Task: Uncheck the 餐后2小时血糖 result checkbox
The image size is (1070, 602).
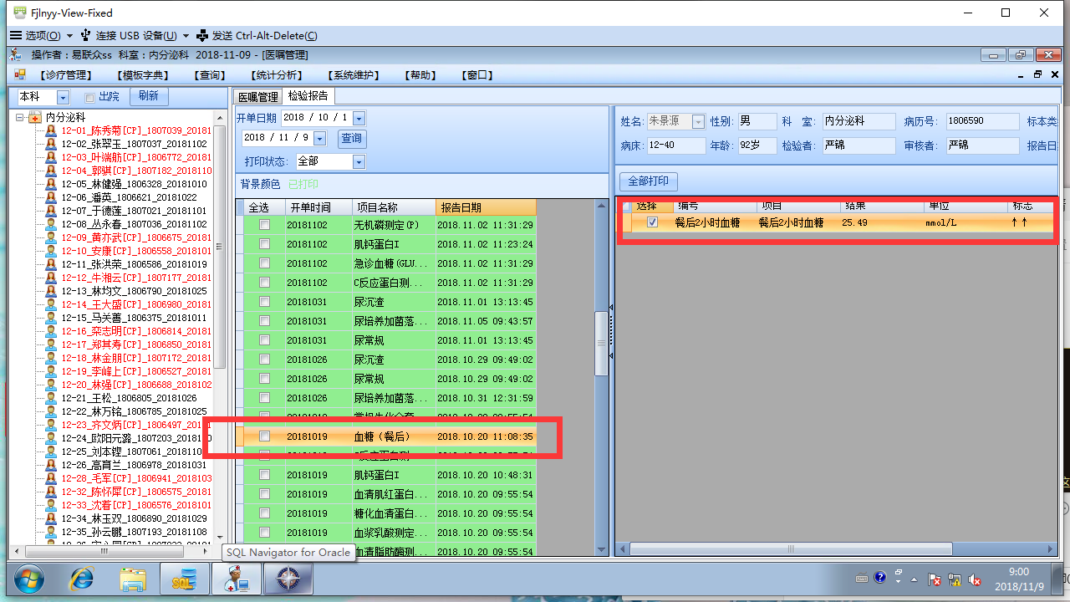Action: 653,222
